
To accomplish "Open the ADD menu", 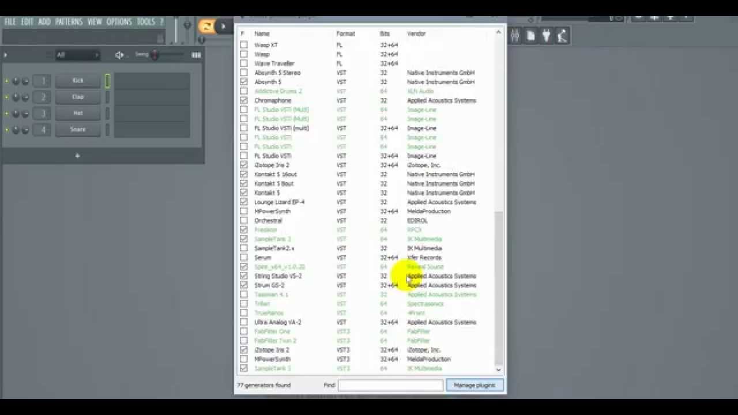I will click(x=44, y=22).
